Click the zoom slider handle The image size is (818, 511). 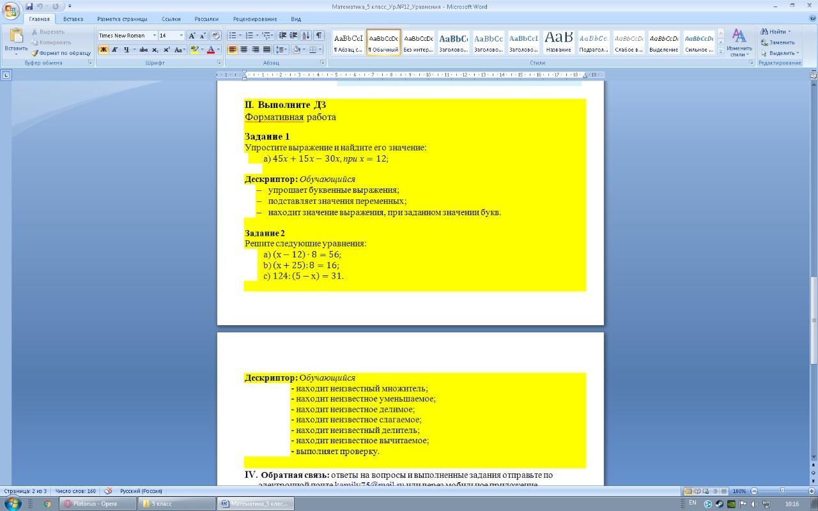(x=782, y=491)
